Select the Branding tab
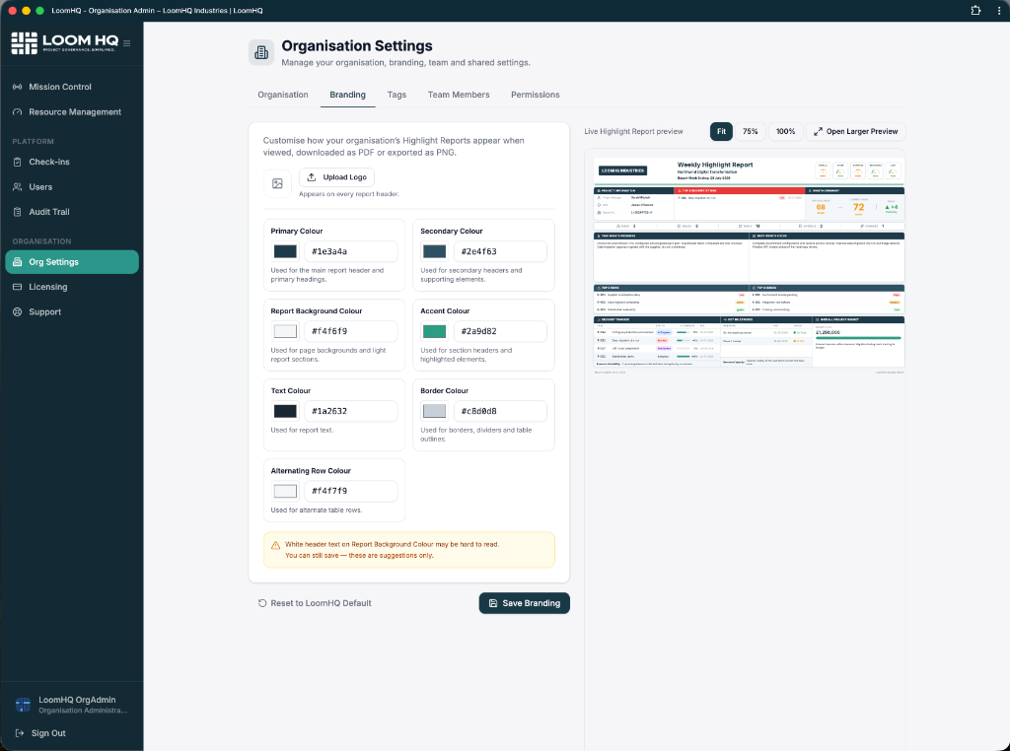Image resolution: width=1010 pixels, height=751 pixels. click(x=348, y=95)
